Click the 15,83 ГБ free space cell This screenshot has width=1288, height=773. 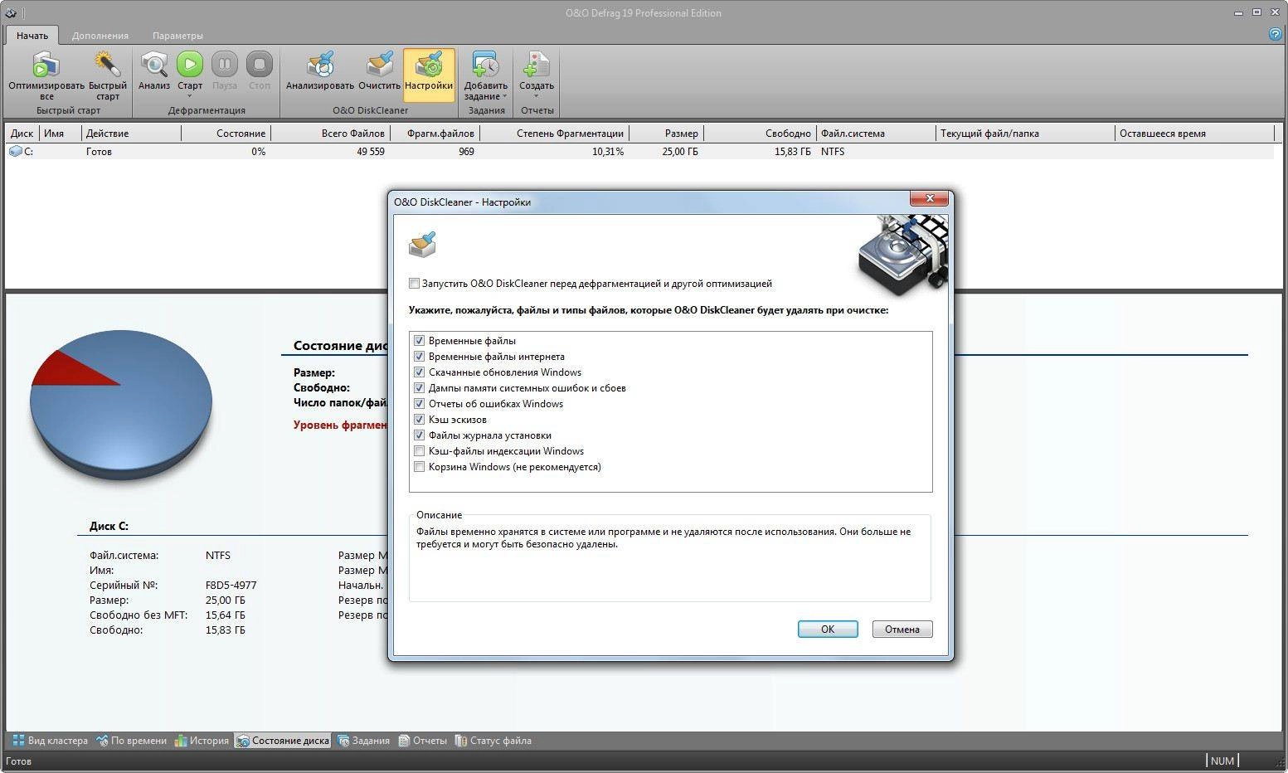pos(793,152)
